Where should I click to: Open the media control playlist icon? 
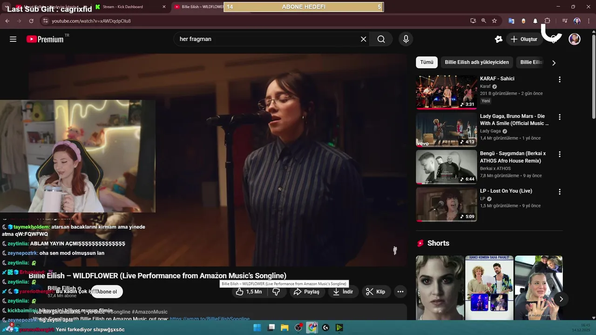[565, 21]
